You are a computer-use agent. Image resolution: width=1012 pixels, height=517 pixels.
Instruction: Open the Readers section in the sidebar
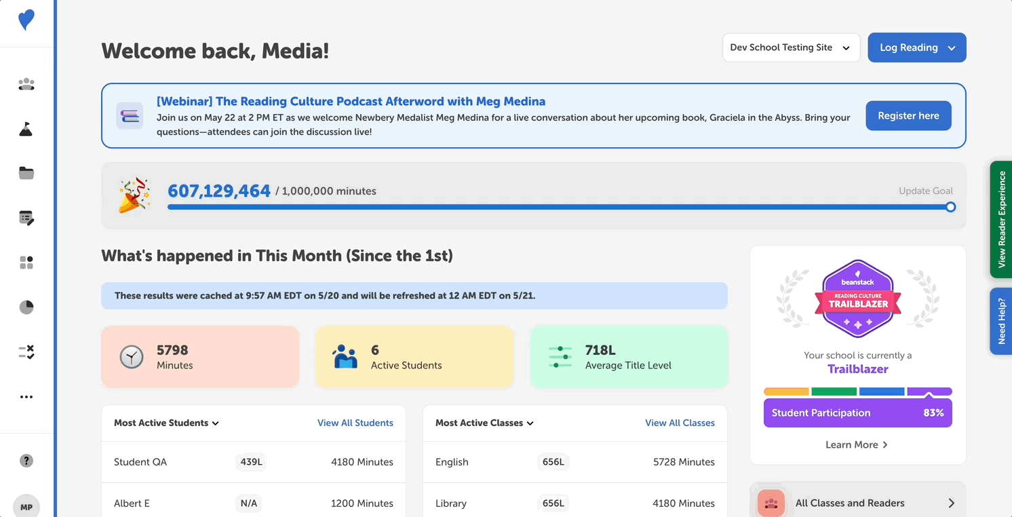pyautogui.click(x=26, y=83)
